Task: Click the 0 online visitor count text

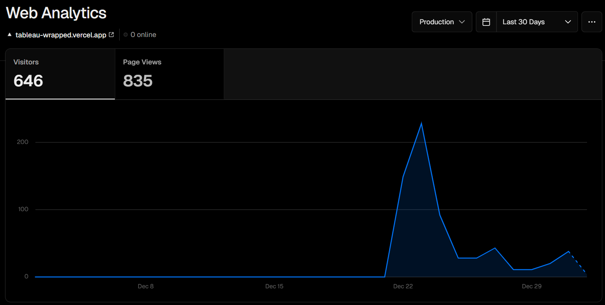Action: [x=143, y=35]
